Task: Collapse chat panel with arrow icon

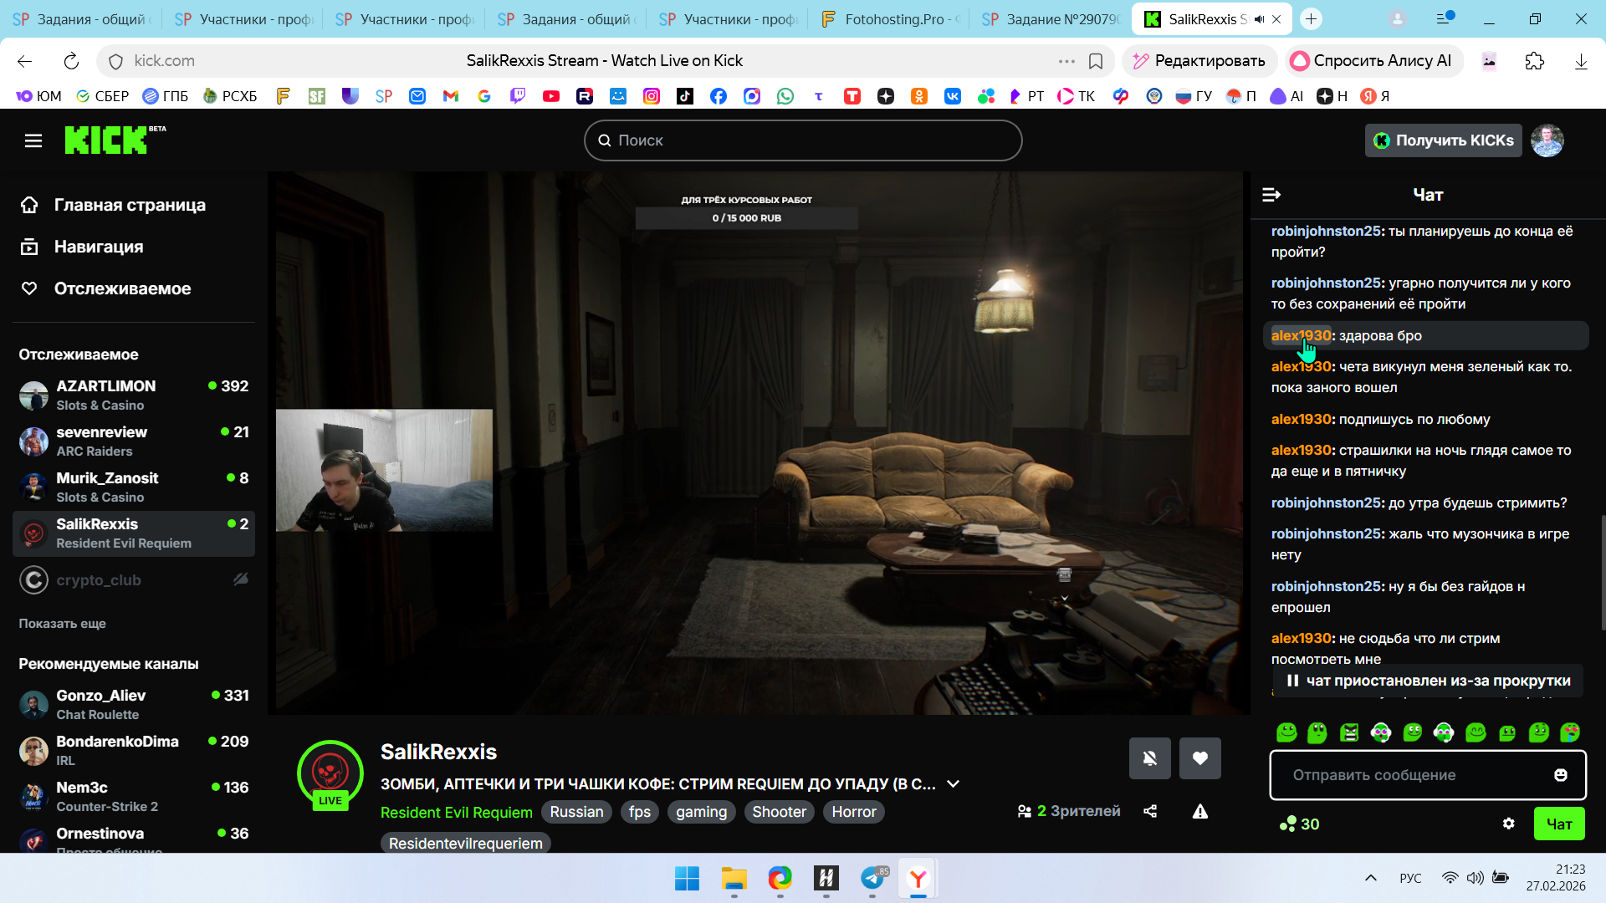Action: (x=1271, y=195)
